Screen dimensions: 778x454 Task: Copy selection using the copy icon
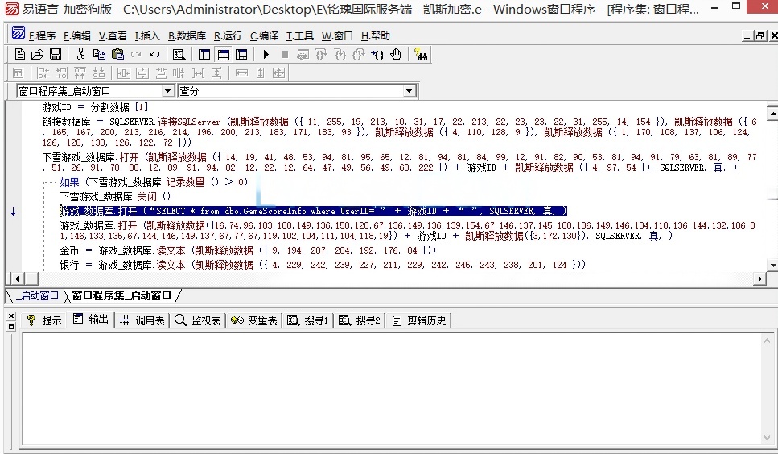pos(99,55)
